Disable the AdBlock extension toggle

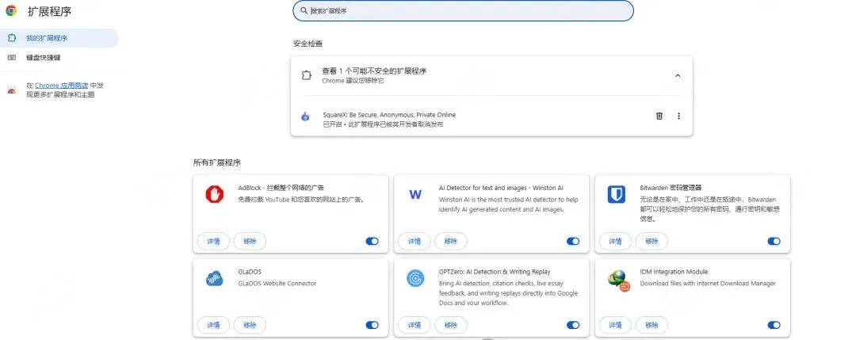[x=372, y=241]
